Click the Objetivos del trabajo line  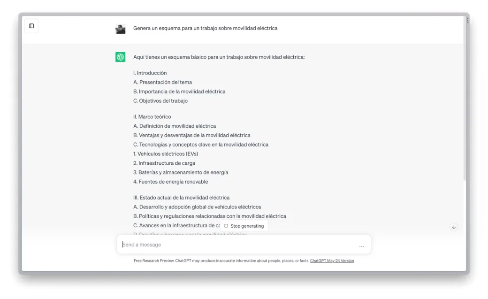(160, 101)
